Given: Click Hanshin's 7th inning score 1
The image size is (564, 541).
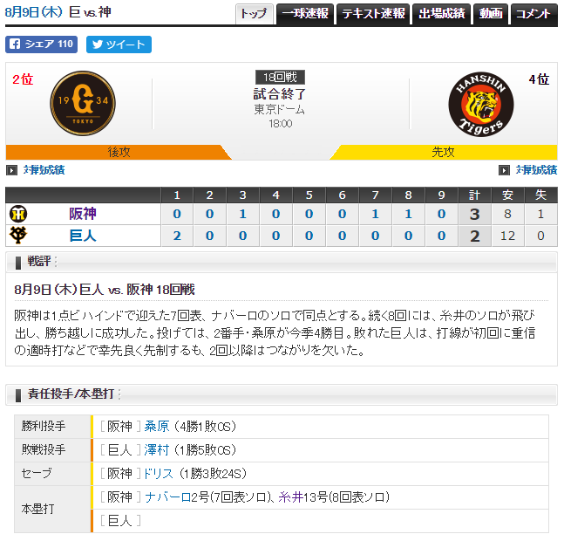Looking at the screenshot, I should (375, 214).
